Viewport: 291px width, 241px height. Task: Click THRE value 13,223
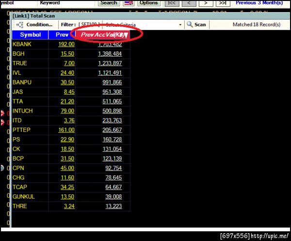[x=113, y=206]
